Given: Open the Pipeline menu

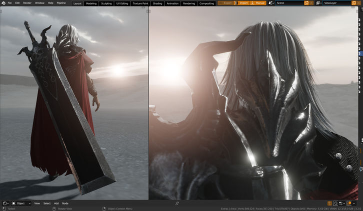Looking at the screenshot, I should 61,3.
